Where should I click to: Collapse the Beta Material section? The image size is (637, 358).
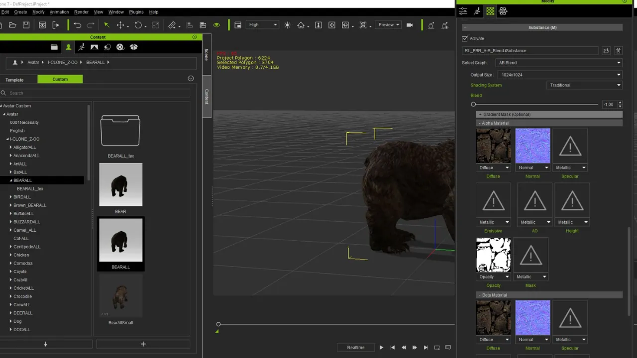point(549,295)
